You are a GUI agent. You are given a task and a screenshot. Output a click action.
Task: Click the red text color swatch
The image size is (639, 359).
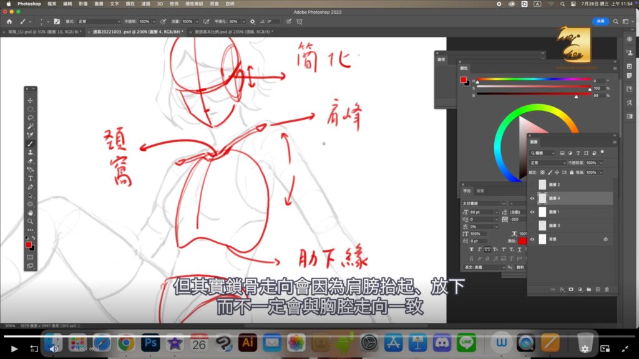click(x=522, y=241)
